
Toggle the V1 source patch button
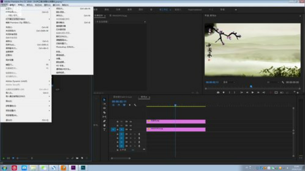tap(114, 130)
